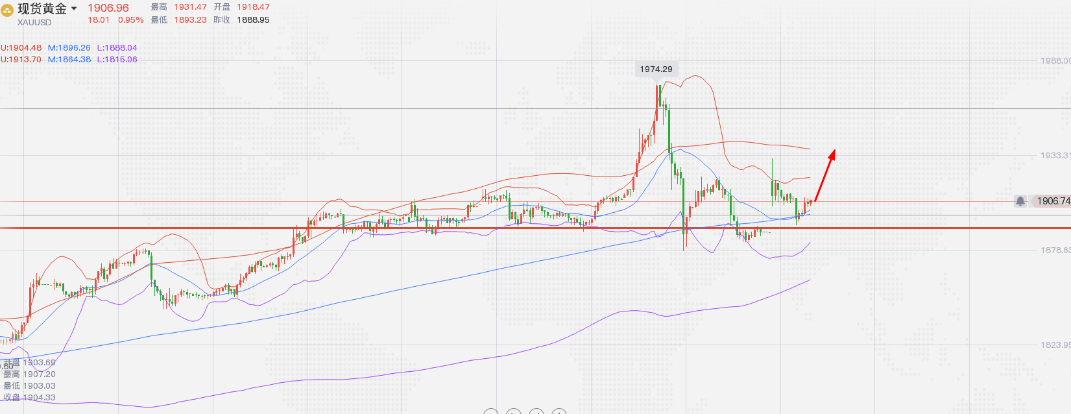Click the 现货黄金 instrument title
Screen dimensions: 1071x414
42,9
